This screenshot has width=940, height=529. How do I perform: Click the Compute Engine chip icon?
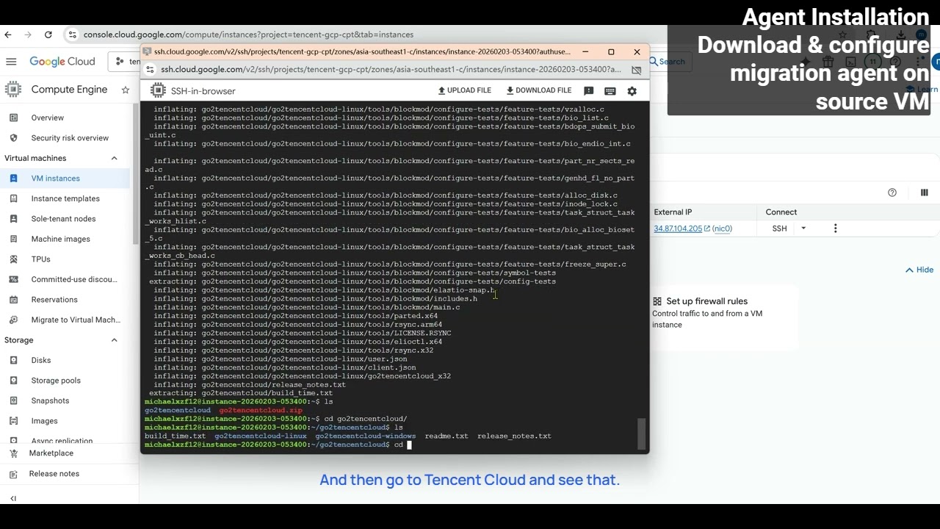tap(13, 90)
